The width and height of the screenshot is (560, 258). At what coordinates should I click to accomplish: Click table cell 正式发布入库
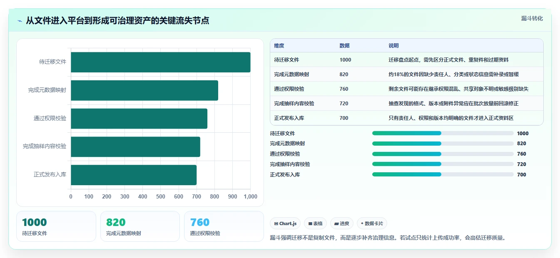coord(289,118)
